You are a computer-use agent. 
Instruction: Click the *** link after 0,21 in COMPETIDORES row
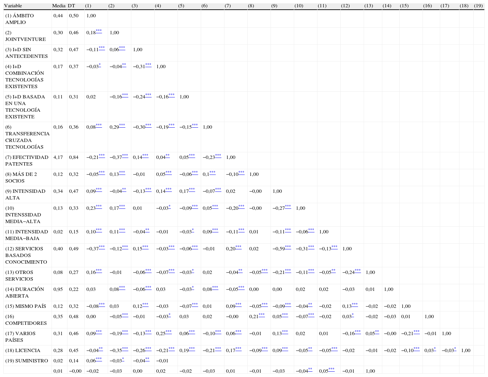[262, 315]
